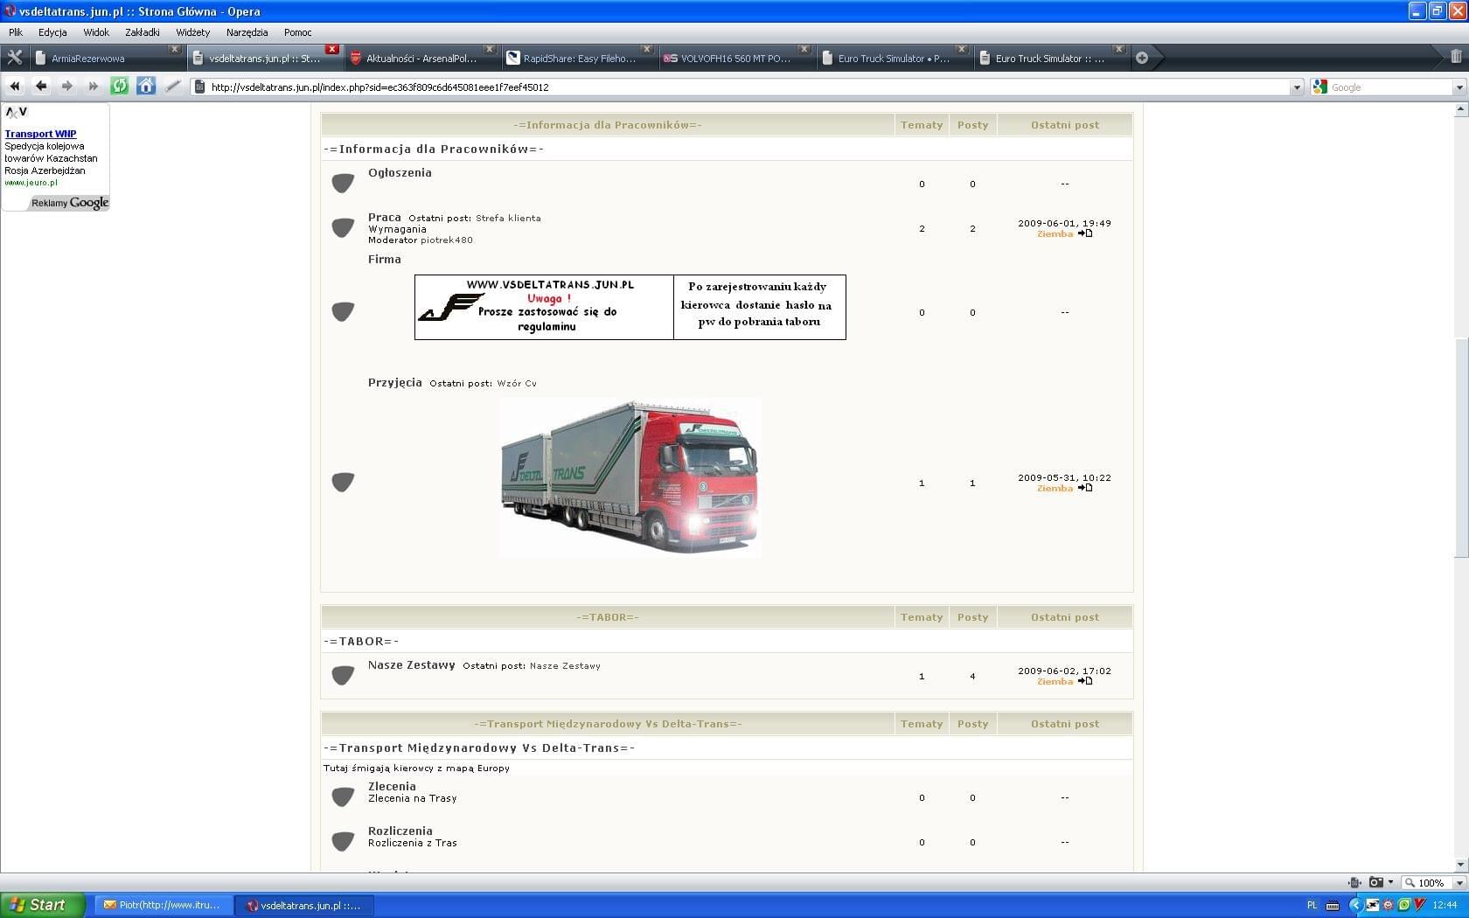Open the Pomoc menu
The image size is (1469, 918).
(297, 32)
